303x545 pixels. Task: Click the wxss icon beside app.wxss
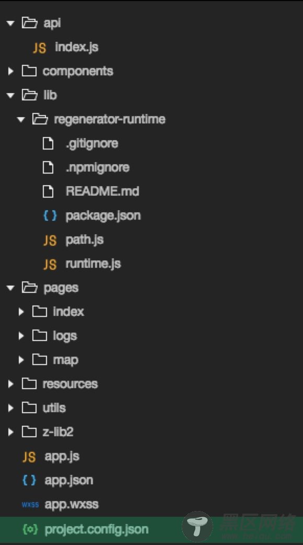[x=30, y=505]
